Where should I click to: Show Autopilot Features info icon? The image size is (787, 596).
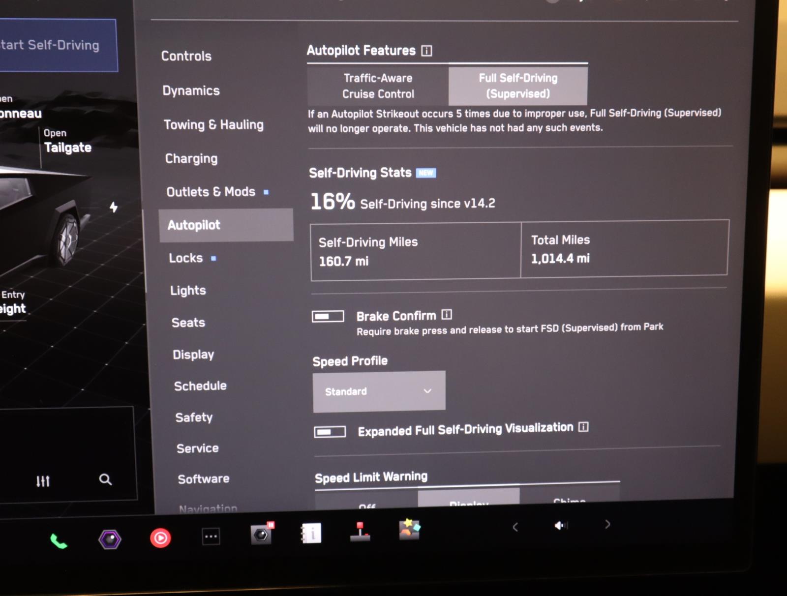pyautogui.click(x=427, y=51)
